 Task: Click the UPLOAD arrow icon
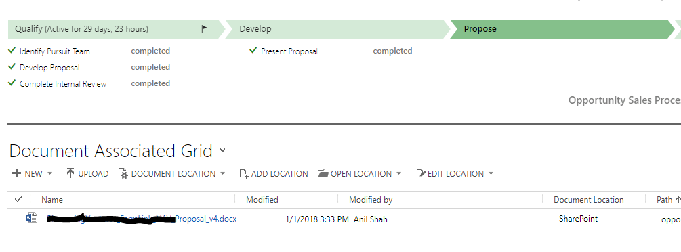point(70,173)
